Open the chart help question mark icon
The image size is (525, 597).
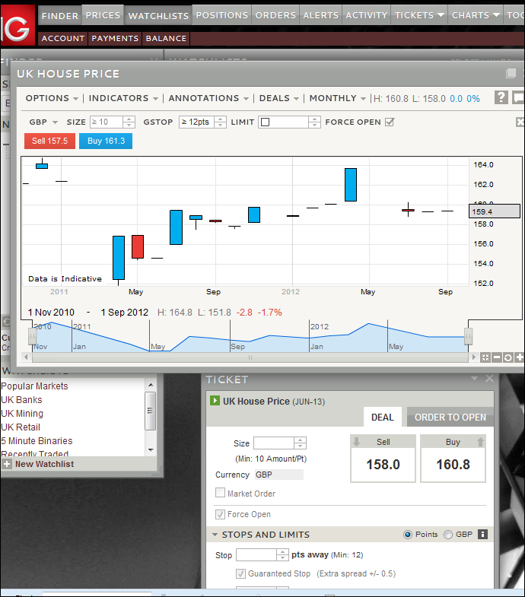[x=501, y=97]
